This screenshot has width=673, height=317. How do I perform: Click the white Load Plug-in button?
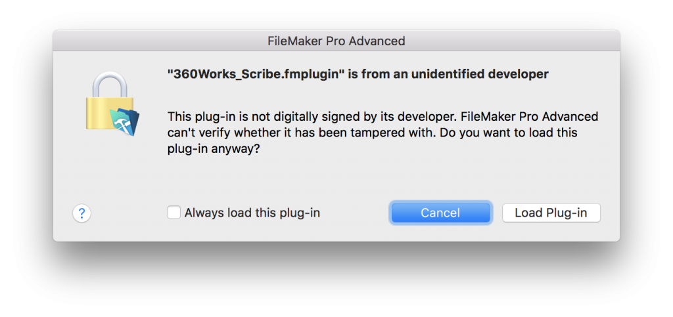pyautogui.click(x=551, y=213)
